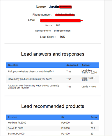Click the Answer column header
The height and width of the screenshot is (136, 112).
pyautogui.click(x=86, y=65)
